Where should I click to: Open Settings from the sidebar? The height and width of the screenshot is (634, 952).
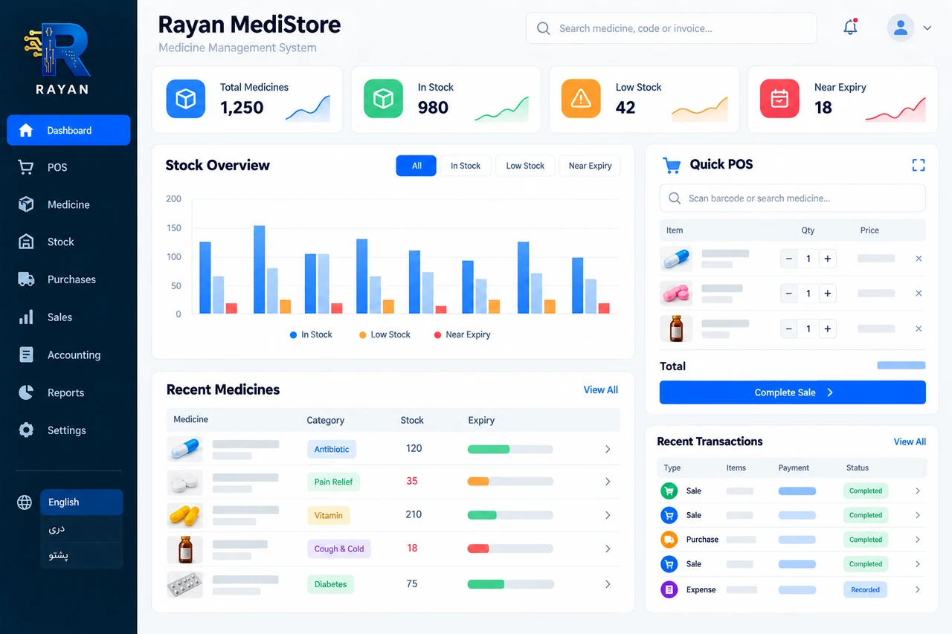click(68, 430)
